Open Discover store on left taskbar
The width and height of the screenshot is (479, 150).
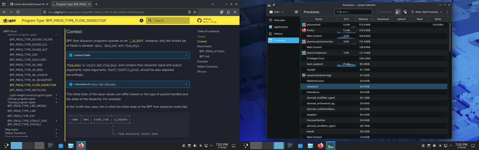[x=61, y=145]
